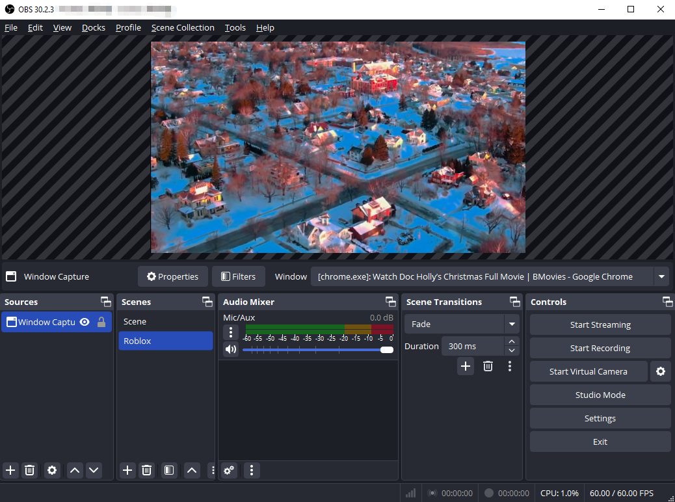Open advanced audio properties gears icon

click(x=229, y=470)
